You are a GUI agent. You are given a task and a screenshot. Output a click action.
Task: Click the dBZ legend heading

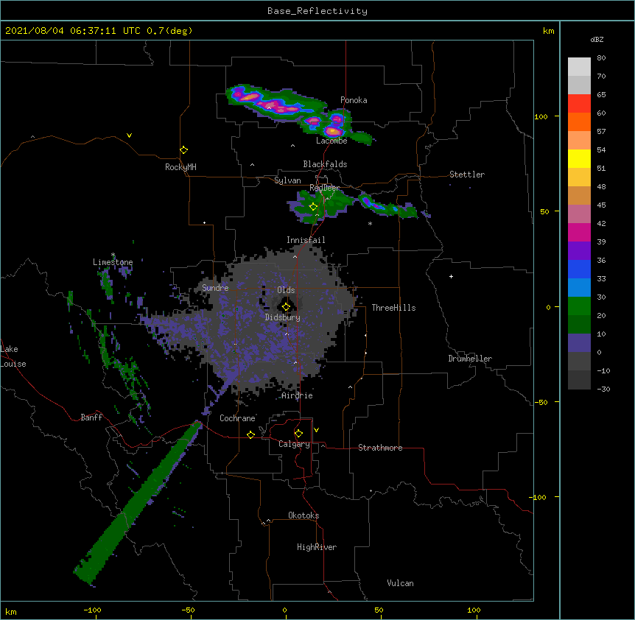click(597, 39)
